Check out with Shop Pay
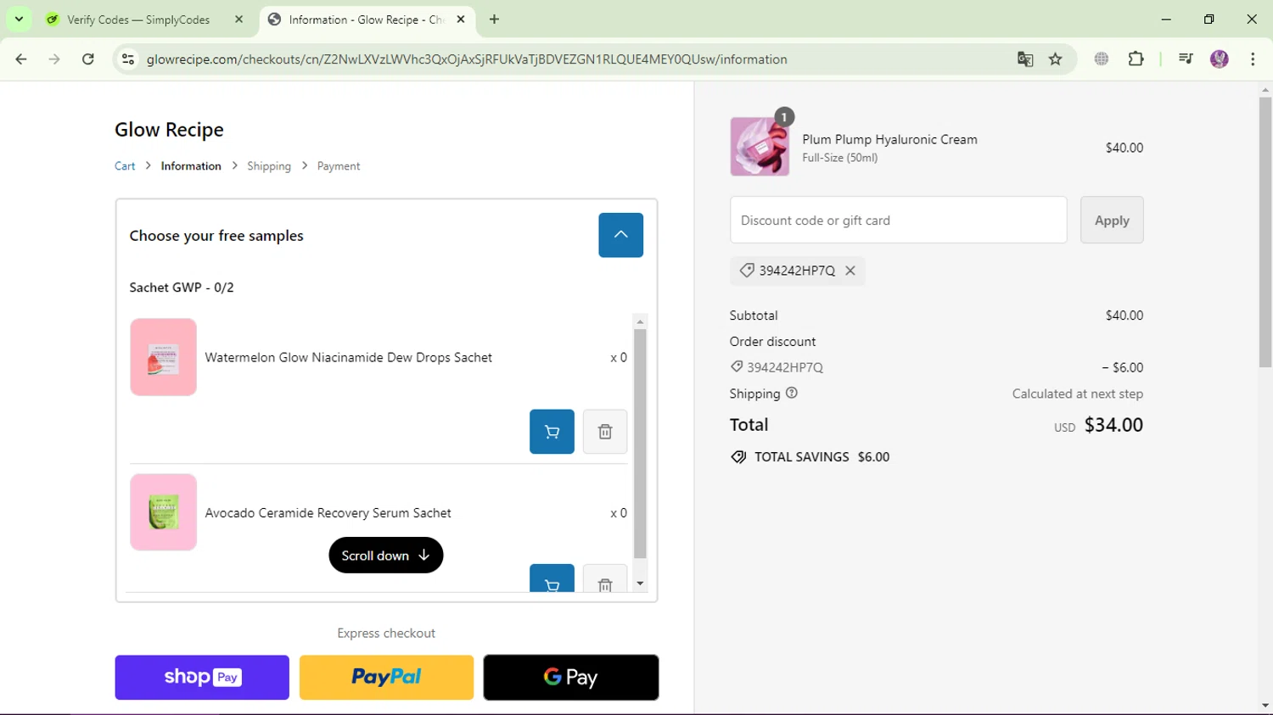 [x=202, y=678]
